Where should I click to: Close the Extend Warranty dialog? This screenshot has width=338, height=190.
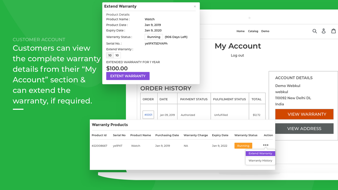[x=195, y=6]
